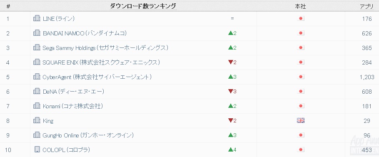The width and height of the screenshot is (379, 157).
Task: Click the UK flag in King's row
Action: coord(301,120)
